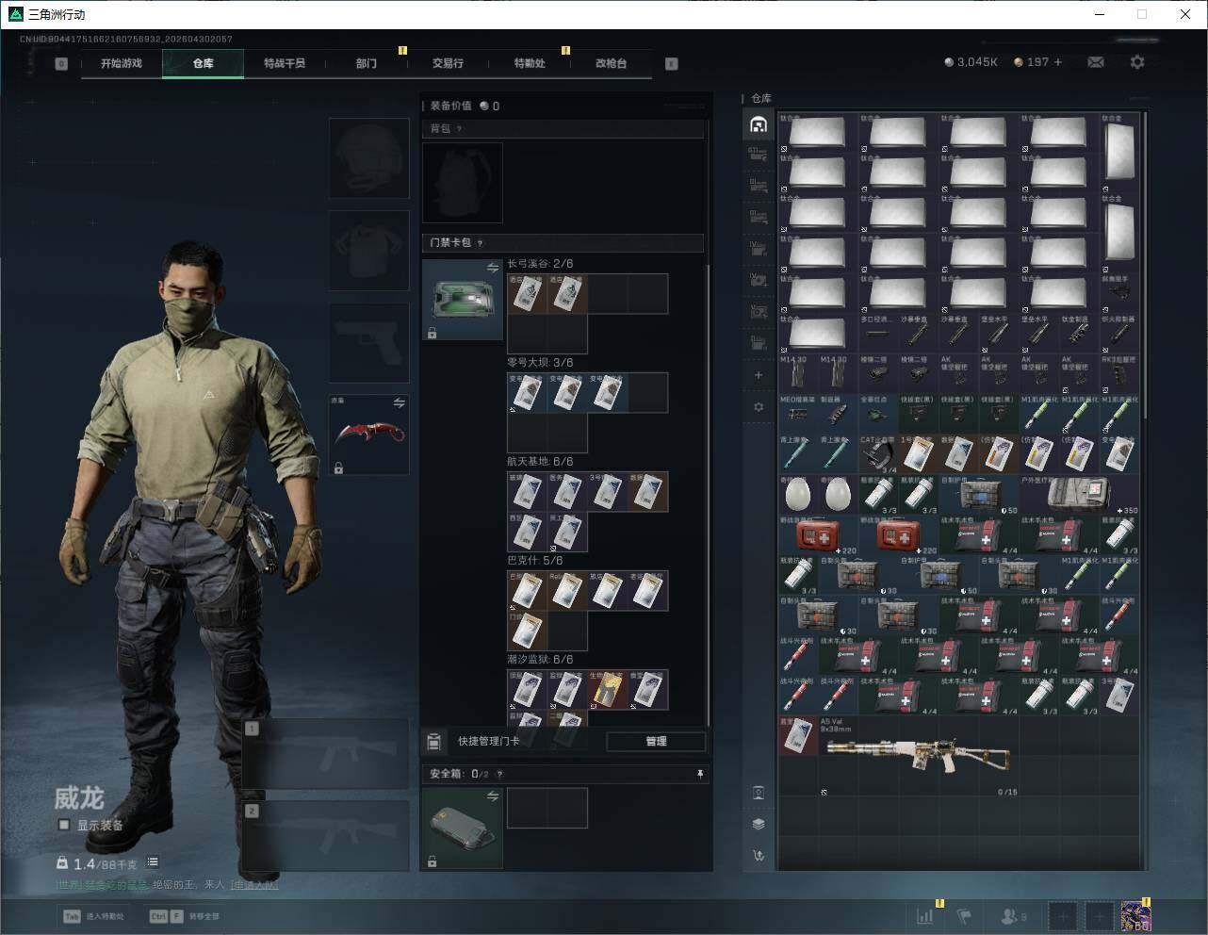This screenshot has width=1208, height=935.
Task: Select the empty helmet slot
Action: point(368,158)
